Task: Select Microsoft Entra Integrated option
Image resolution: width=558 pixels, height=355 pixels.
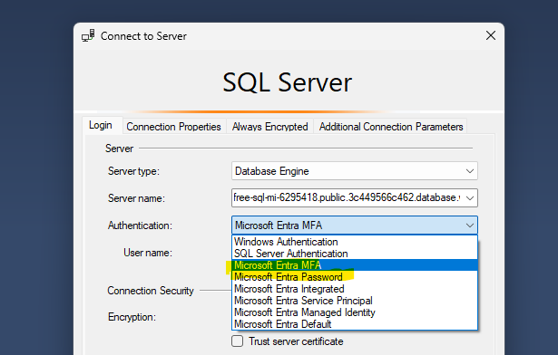Action: coord(355,289)
